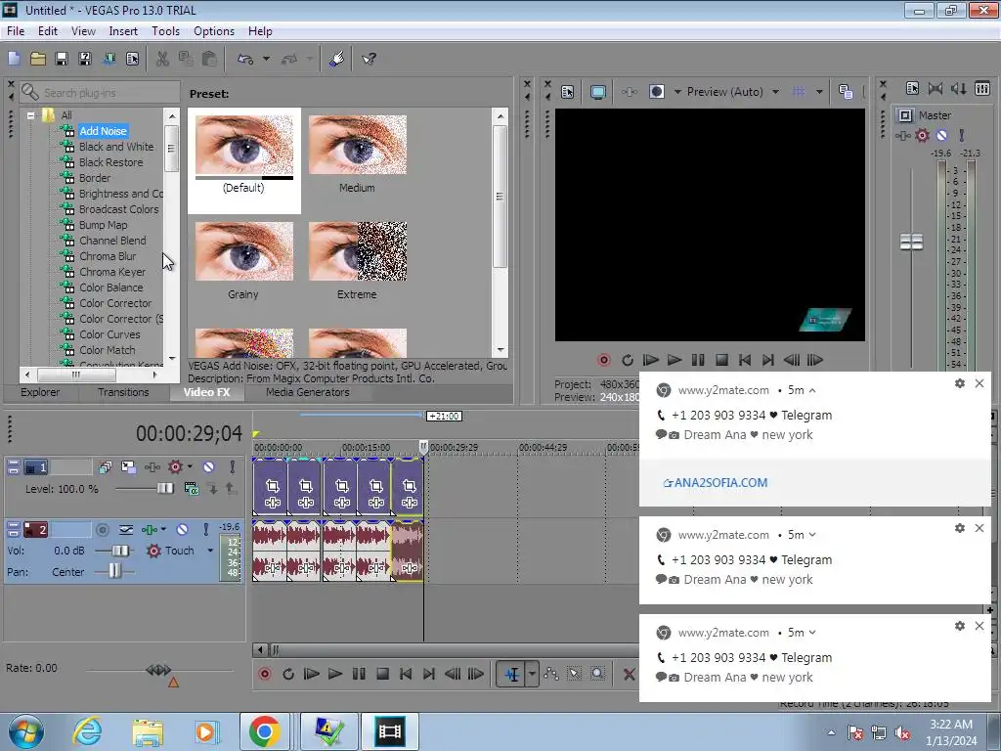This screenshot has height=751, width=1001.
Task: Select the Envelope Edit tool
Action: 551,674
